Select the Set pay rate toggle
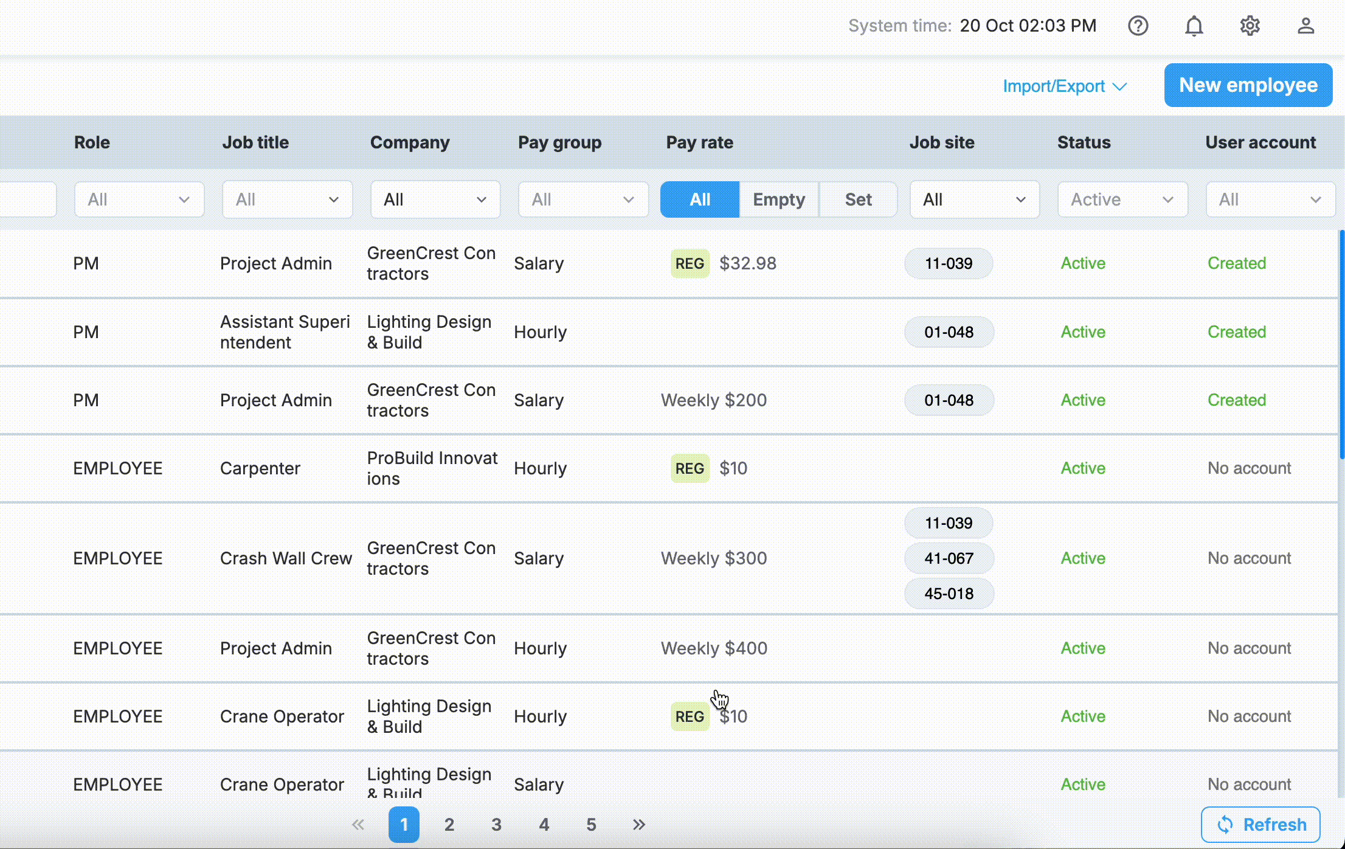 (858, 199)
